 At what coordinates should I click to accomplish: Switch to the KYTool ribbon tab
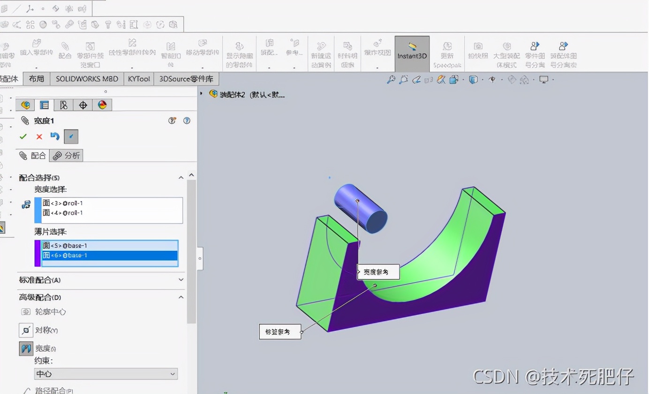tap(138, 79)
